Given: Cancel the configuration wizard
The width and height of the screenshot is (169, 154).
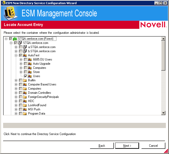Looking at the screenshot, I should click(153, 146).
